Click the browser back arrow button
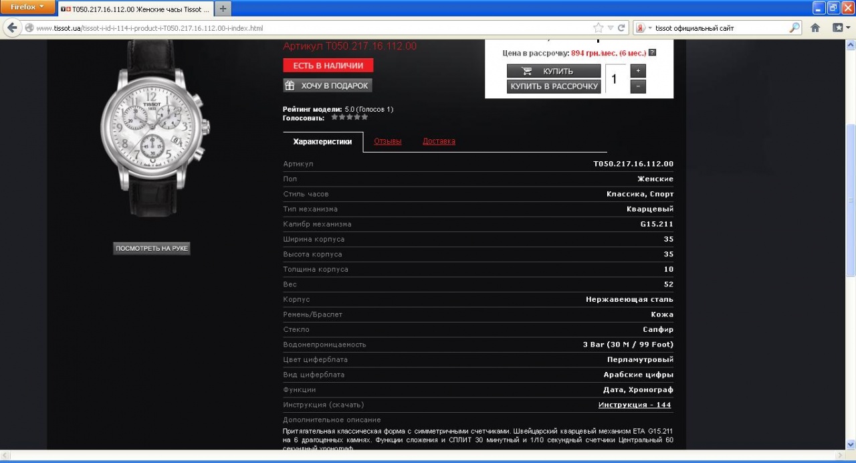 pyautogui.click(x=12, y=28)
